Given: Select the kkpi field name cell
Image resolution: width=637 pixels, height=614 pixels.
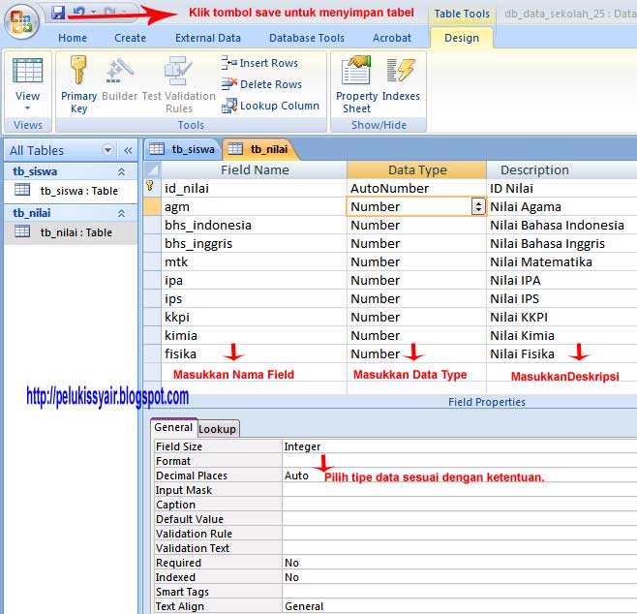Looking at the screenshot, I should 255,317.
